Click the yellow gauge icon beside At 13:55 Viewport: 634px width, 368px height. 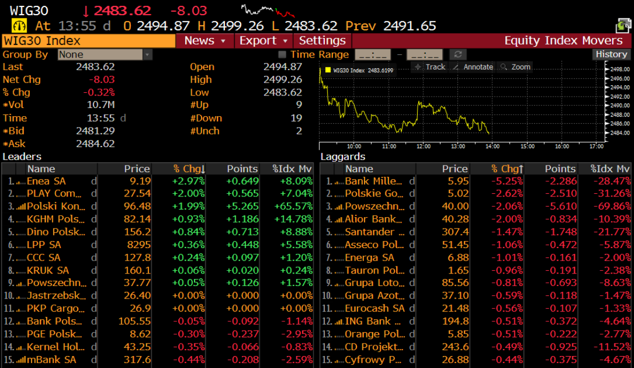tap(19, 26)
